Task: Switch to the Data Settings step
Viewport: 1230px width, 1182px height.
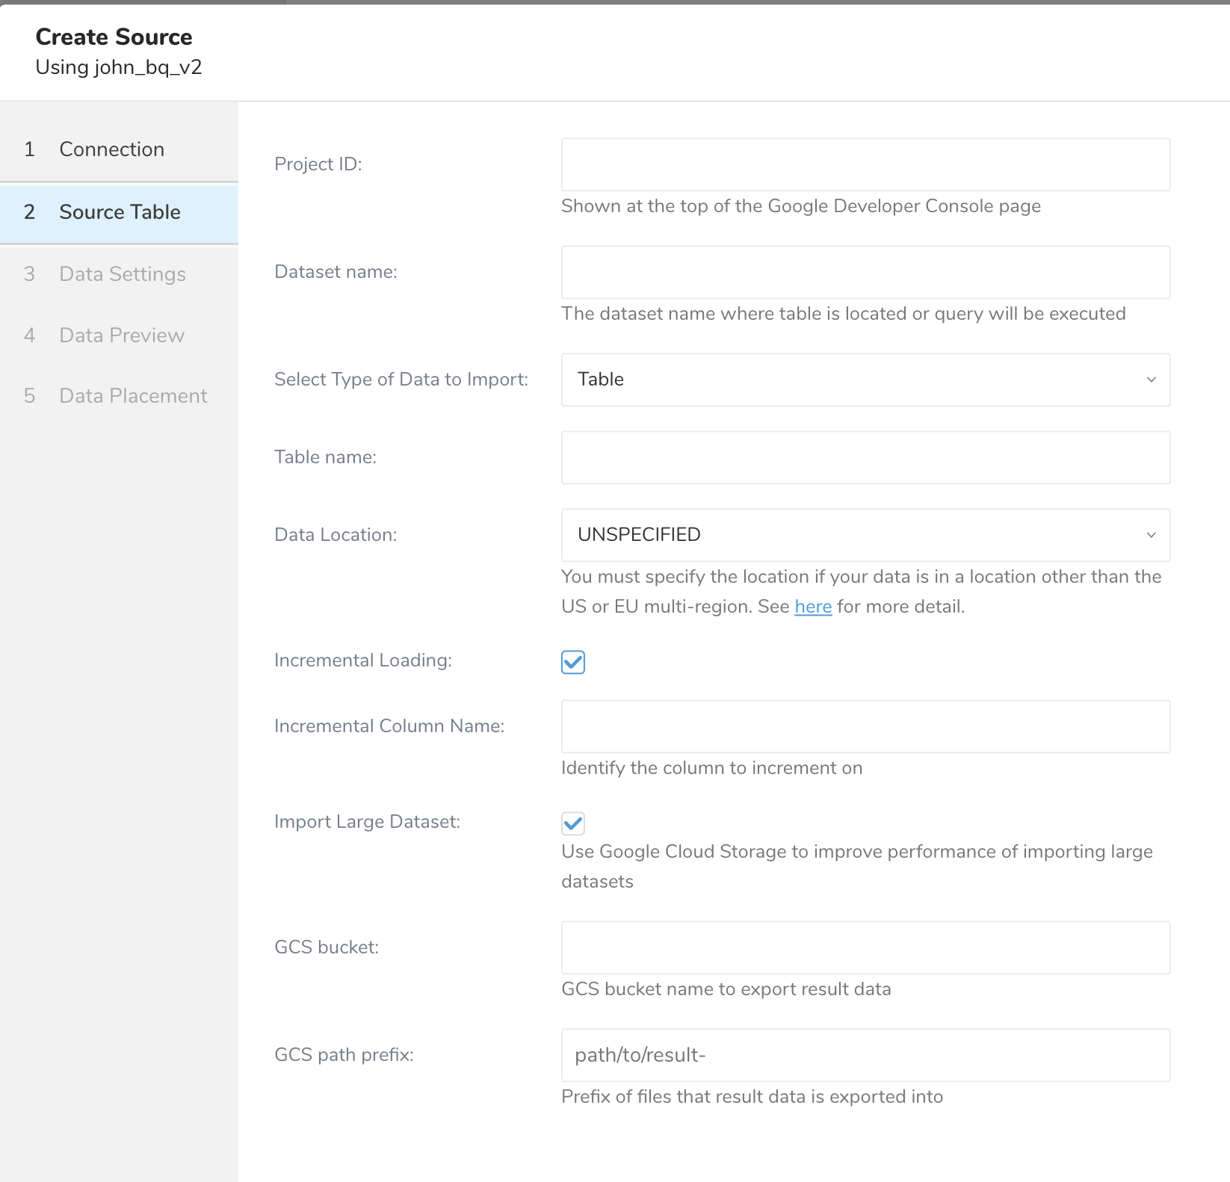Action: (x=123, y=274)
